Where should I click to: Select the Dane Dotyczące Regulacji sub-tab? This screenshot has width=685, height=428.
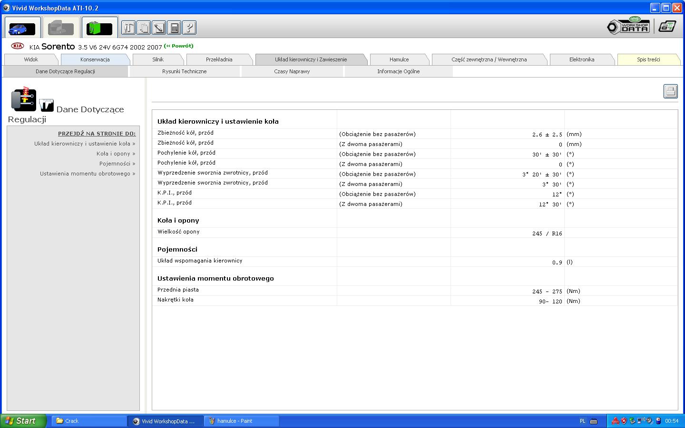click(x=65, y=71)
